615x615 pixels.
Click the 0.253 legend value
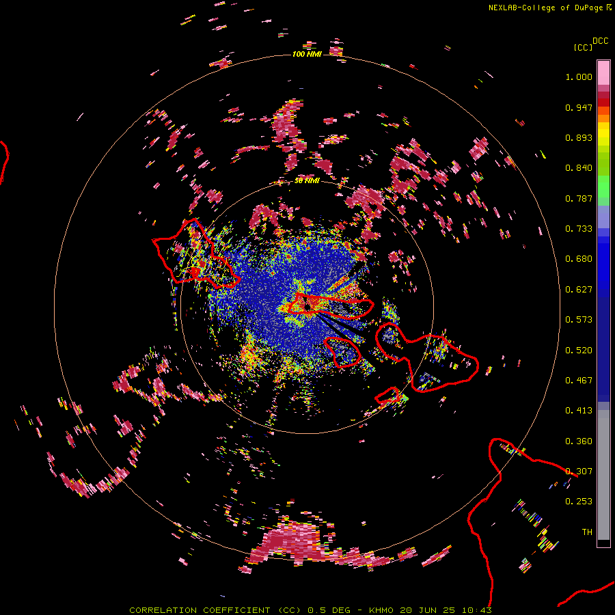[x=579, y=502]
